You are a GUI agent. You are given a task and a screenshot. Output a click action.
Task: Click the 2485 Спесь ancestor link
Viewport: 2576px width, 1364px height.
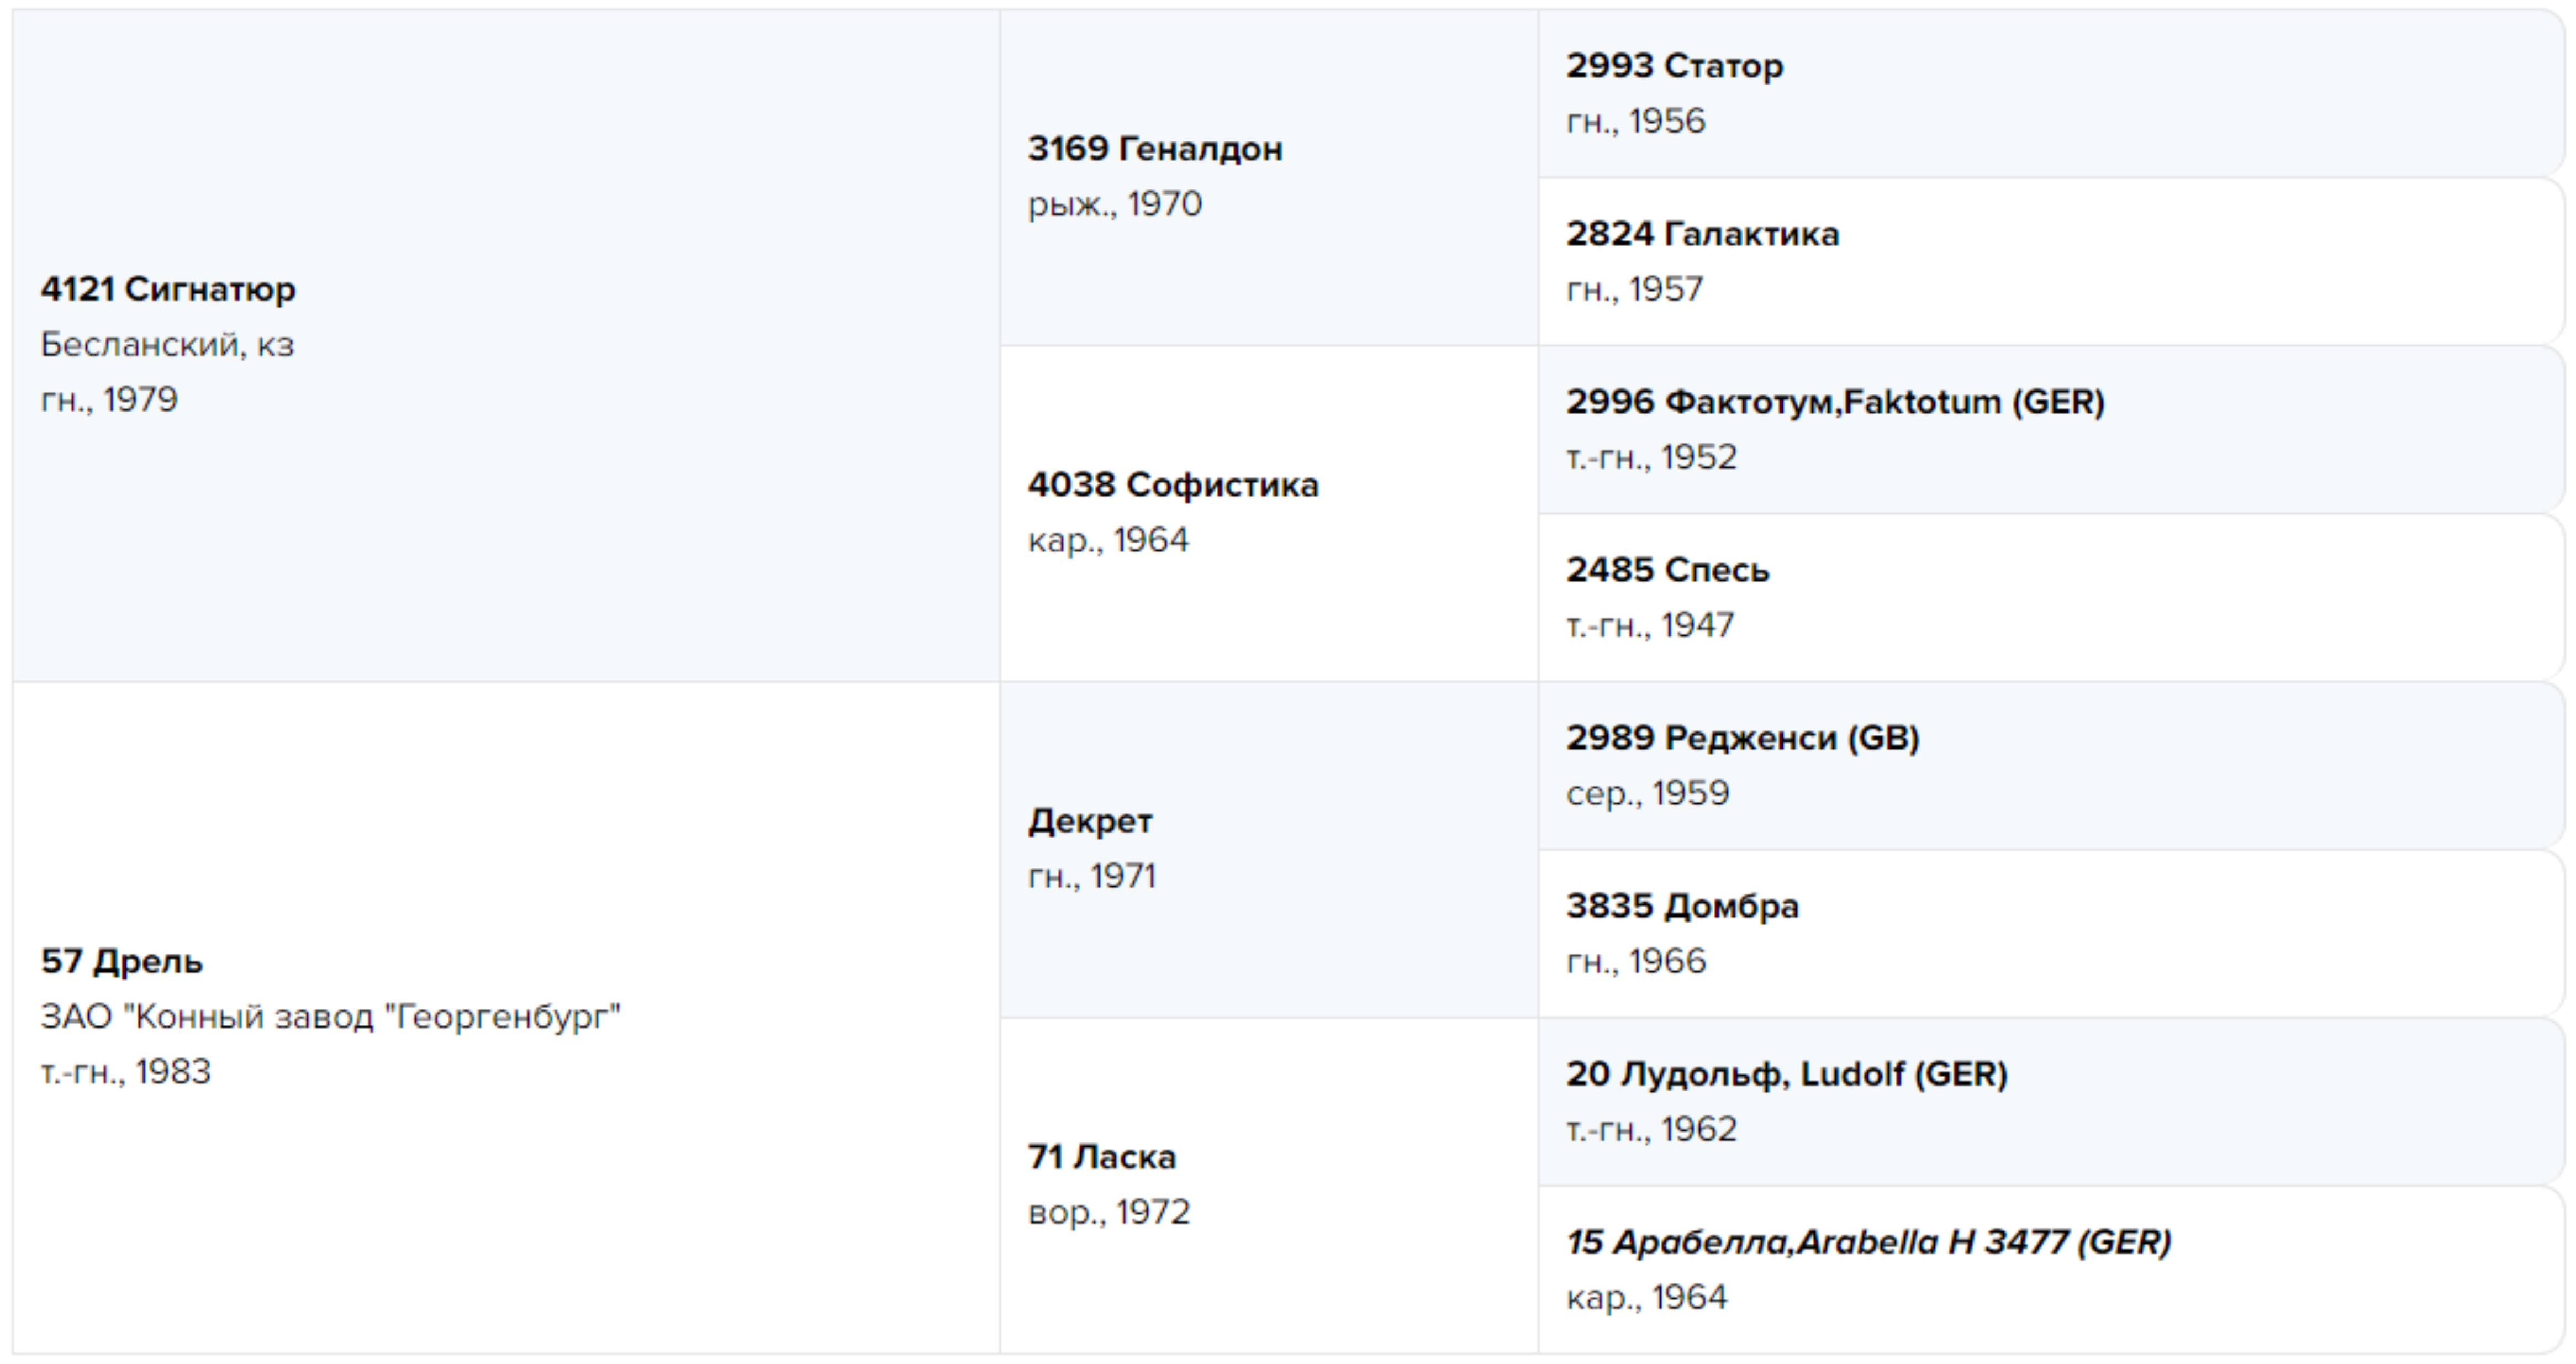click(x=1667, y=570)
